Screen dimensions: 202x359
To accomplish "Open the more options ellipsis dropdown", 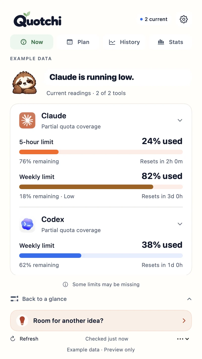I will tap(183, 339).
